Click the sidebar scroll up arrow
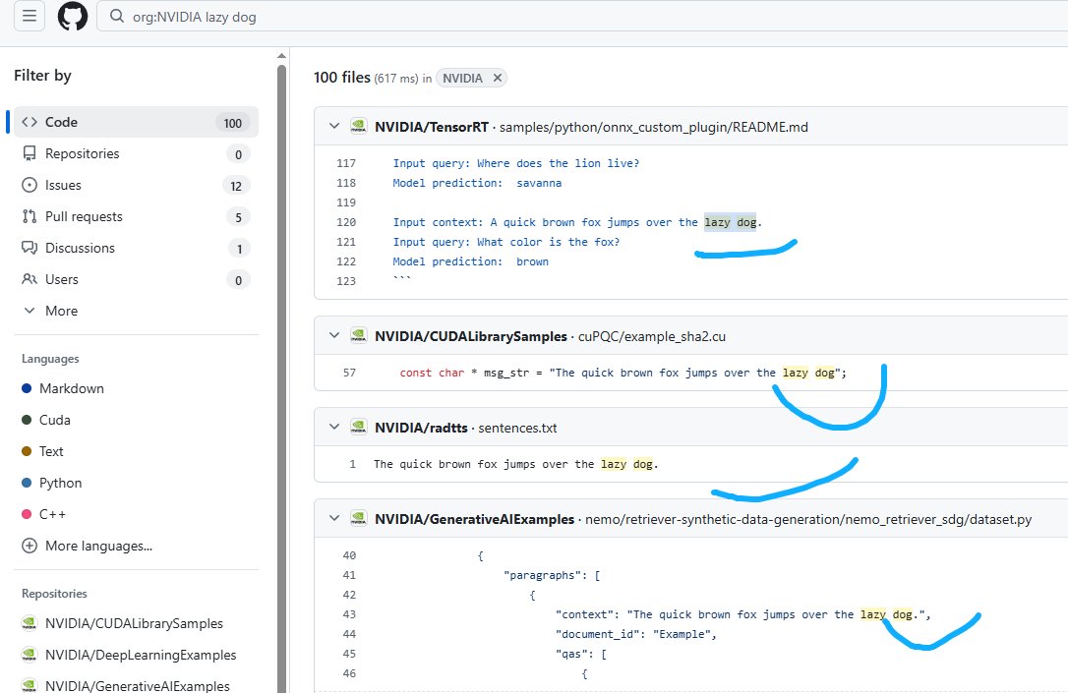The height and width of the screenshot is (693, 1068). pos(281,56)
